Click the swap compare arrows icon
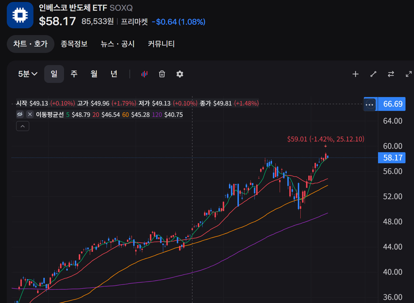Viewport: 414px width, 303px height. [x=391, y=74]
